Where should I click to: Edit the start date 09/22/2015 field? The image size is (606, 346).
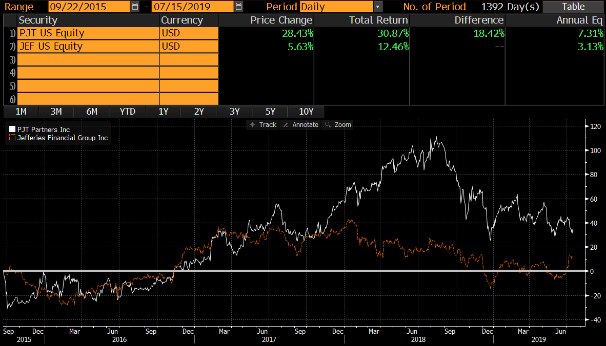pos(89,7)
